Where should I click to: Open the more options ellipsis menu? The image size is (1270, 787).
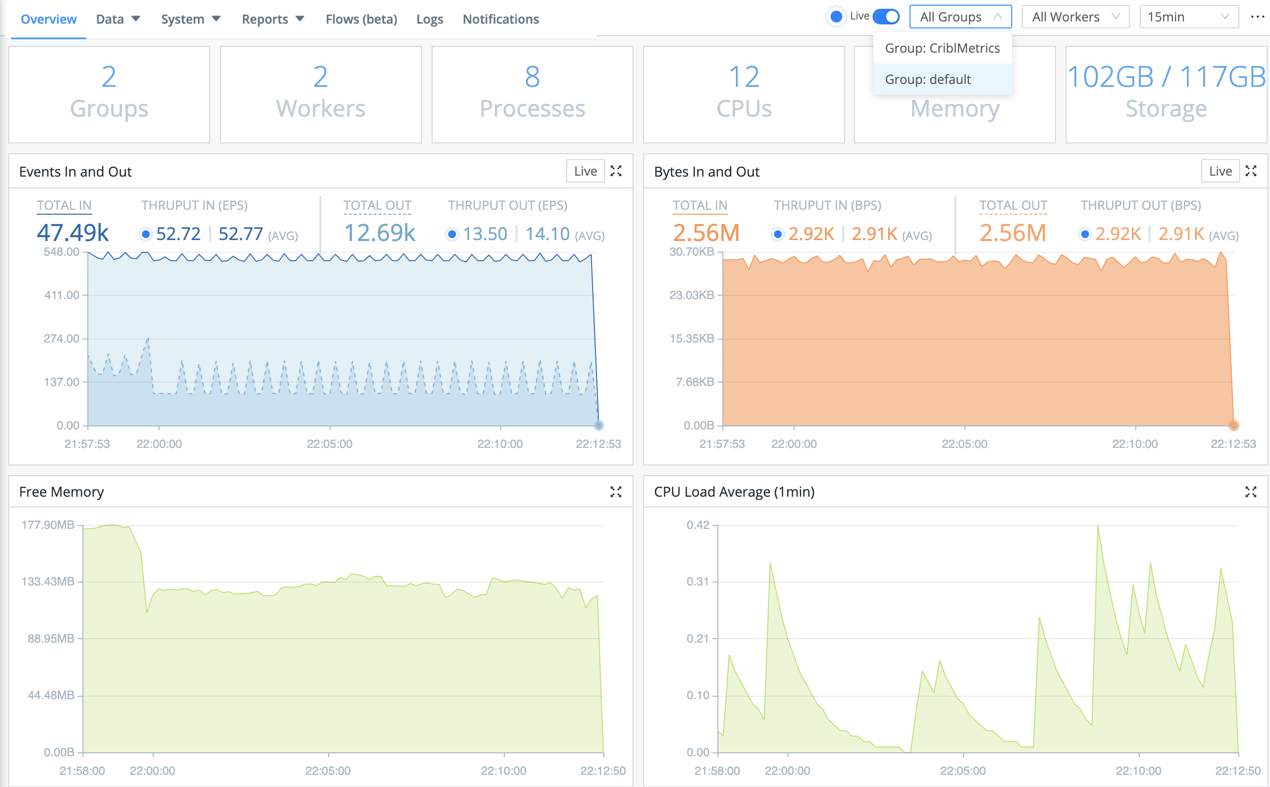pyautogui.click(x=1258, y=17)
